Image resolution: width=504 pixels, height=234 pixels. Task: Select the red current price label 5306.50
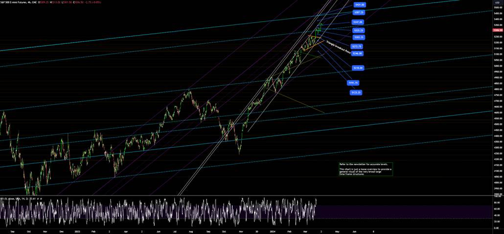498,30
